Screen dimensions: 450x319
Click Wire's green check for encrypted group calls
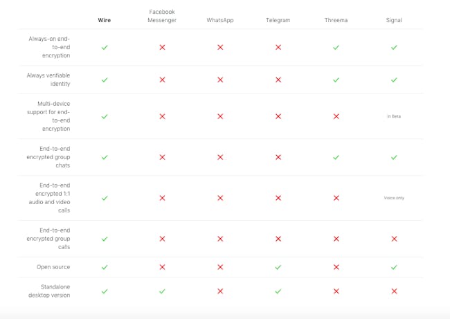tap(105, 239)
